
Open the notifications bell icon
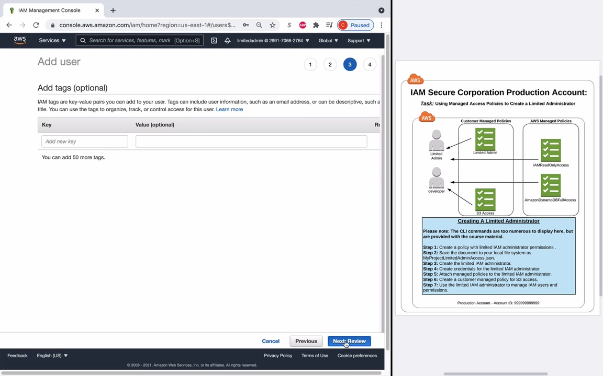227,40
